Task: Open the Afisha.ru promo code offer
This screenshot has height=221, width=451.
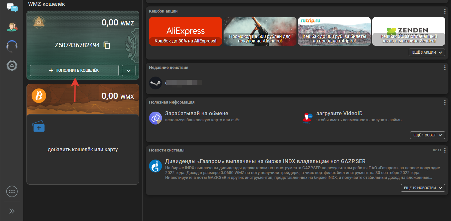Action: click(x=260, y=31)
